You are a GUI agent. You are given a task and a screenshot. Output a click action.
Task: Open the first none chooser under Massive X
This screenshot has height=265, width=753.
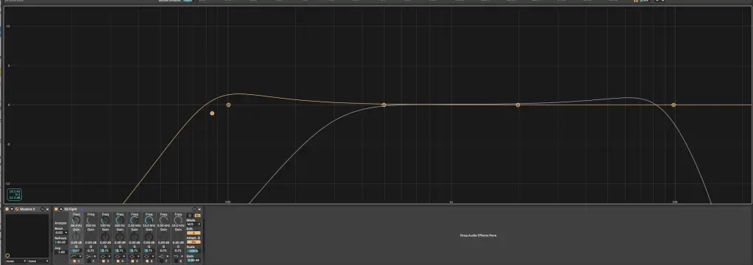click(16, 261)
